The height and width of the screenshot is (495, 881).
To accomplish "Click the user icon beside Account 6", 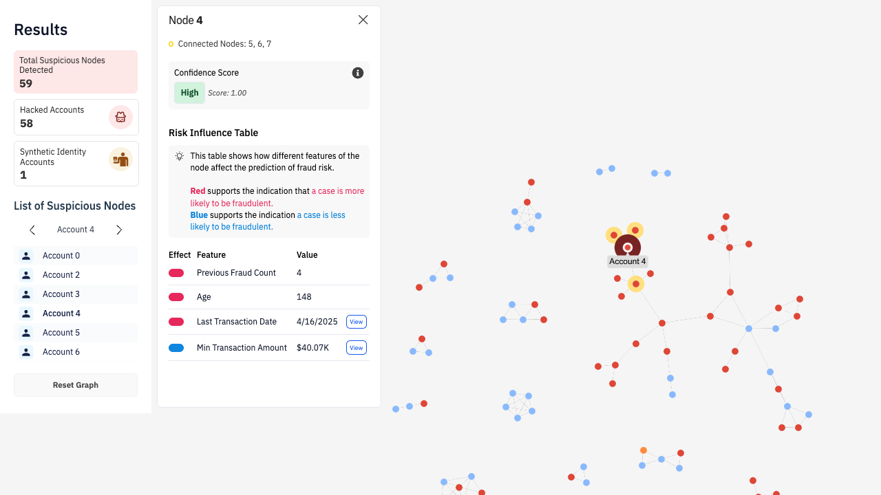I will [x=26, y=352].
